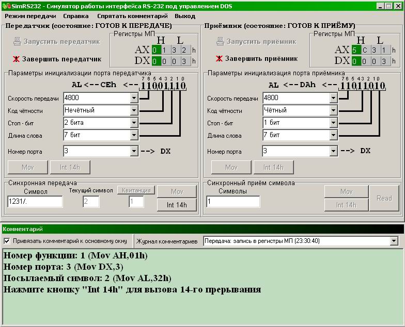Open transmitter Скорость передачи dropdown
The width and height of the screenshot is (405, 327).
click(x=134, y=98)
